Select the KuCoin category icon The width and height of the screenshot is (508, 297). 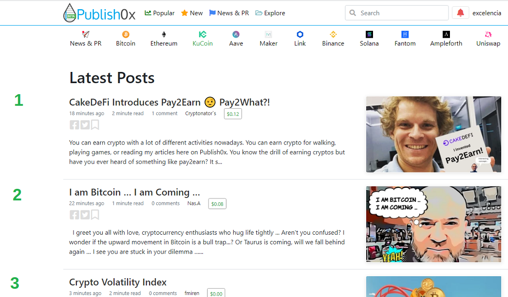click(x=203, y=34)
